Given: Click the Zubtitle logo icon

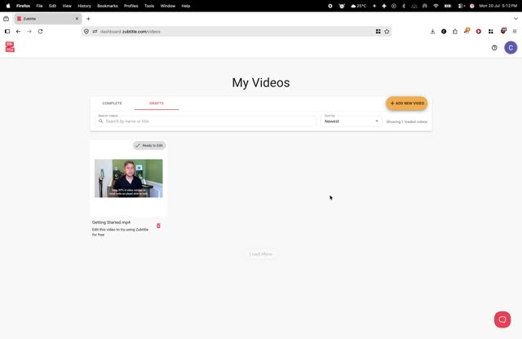Looking at the screenshot, I should (10, 47).
